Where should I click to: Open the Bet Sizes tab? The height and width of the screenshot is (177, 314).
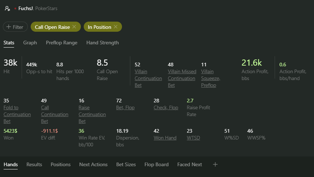pyautogui.click(x=126, y=164)
